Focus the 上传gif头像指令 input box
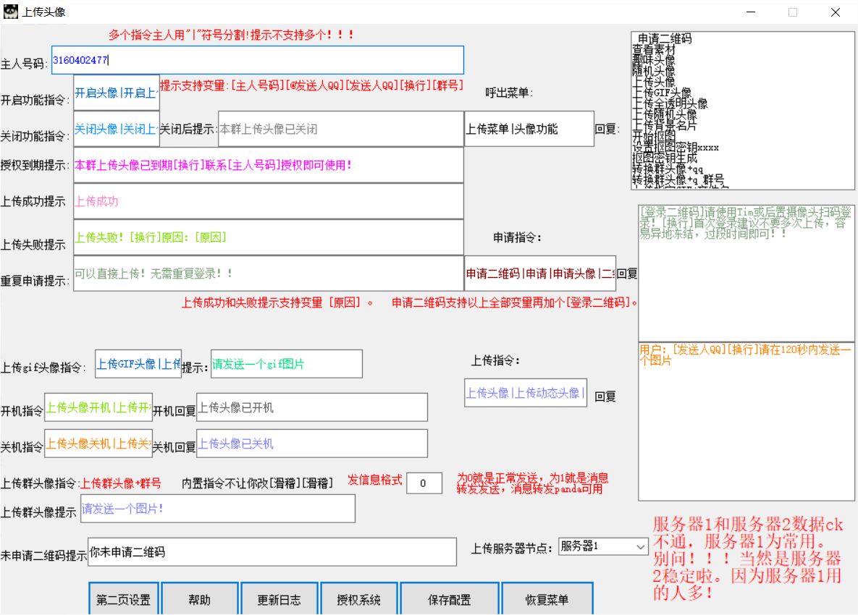858x615 pixels. click(138, 363)
